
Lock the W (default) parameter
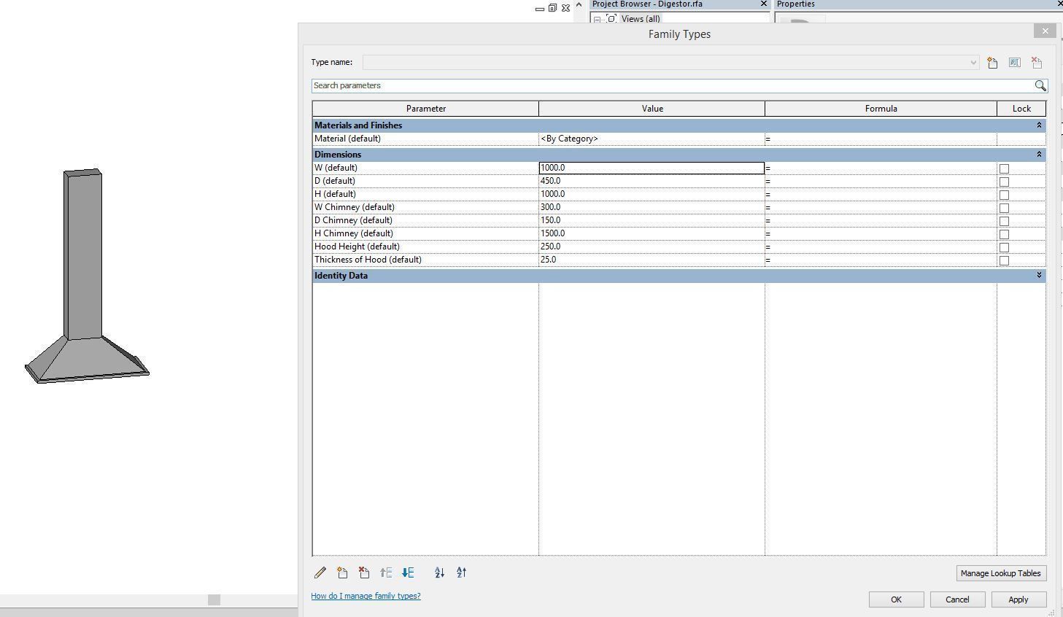1004,168
